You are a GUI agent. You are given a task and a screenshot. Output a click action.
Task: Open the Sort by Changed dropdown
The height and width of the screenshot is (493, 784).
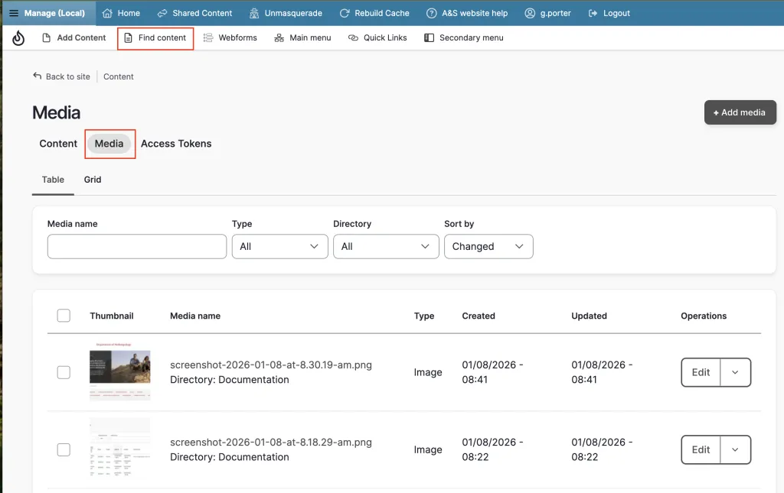(488, 246)
